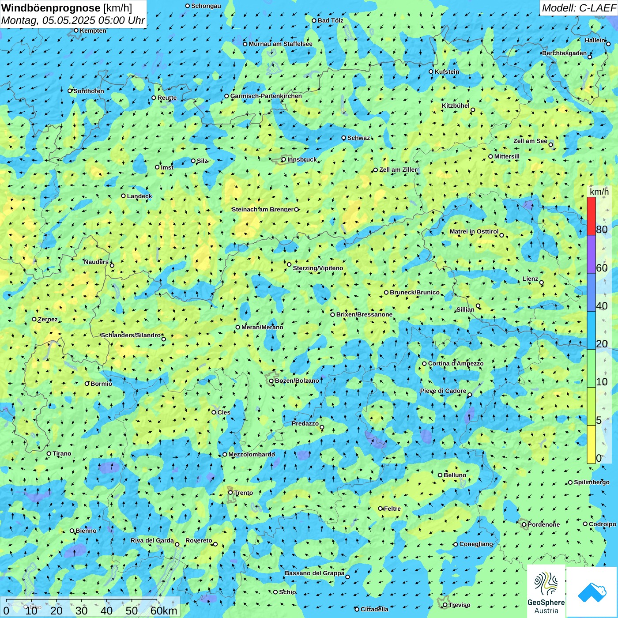Click the Bienno label

(x=86, y=531)
